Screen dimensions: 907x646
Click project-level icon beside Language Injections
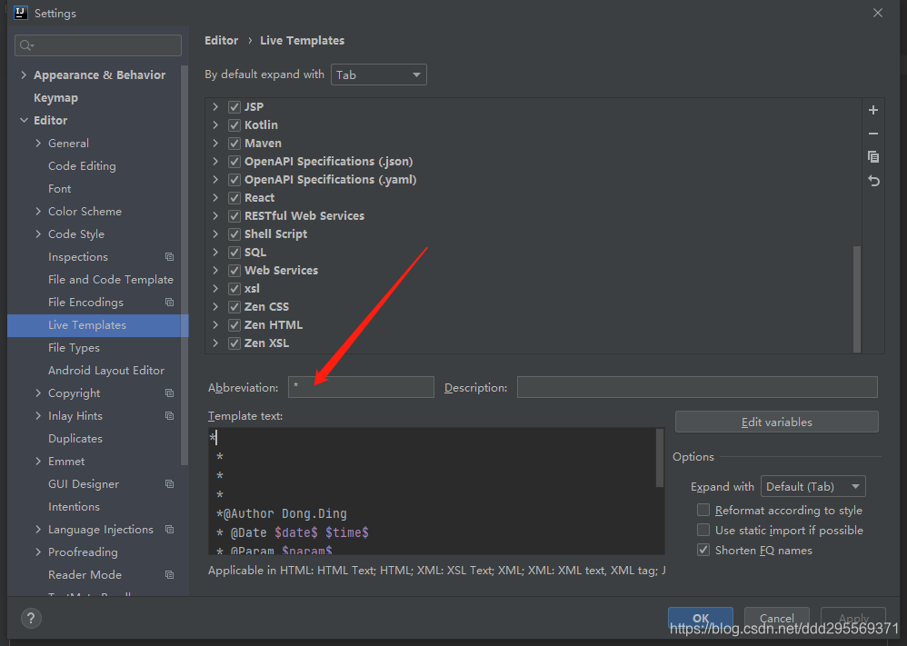pyautogui.click(x=169, y=529)
